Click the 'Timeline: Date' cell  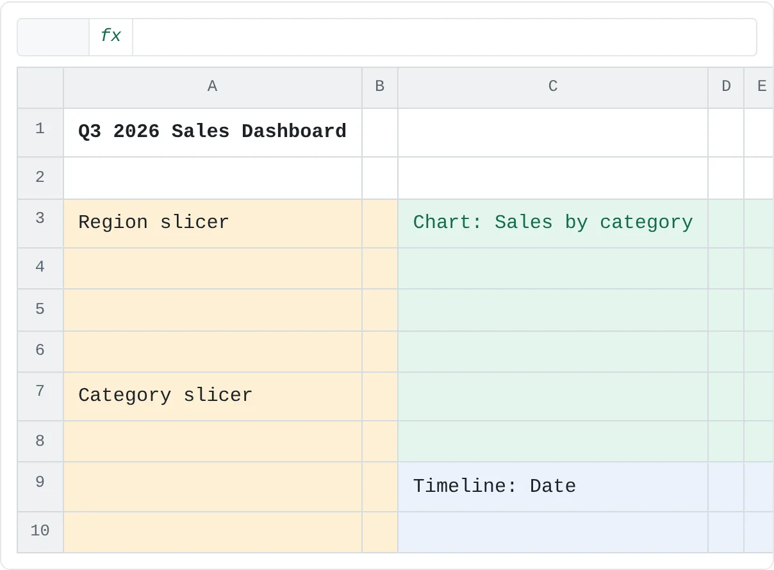553,487
